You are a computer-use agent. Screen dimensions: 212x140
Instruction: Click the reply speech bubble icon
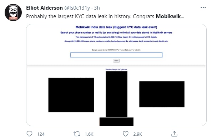pos(29,134)
